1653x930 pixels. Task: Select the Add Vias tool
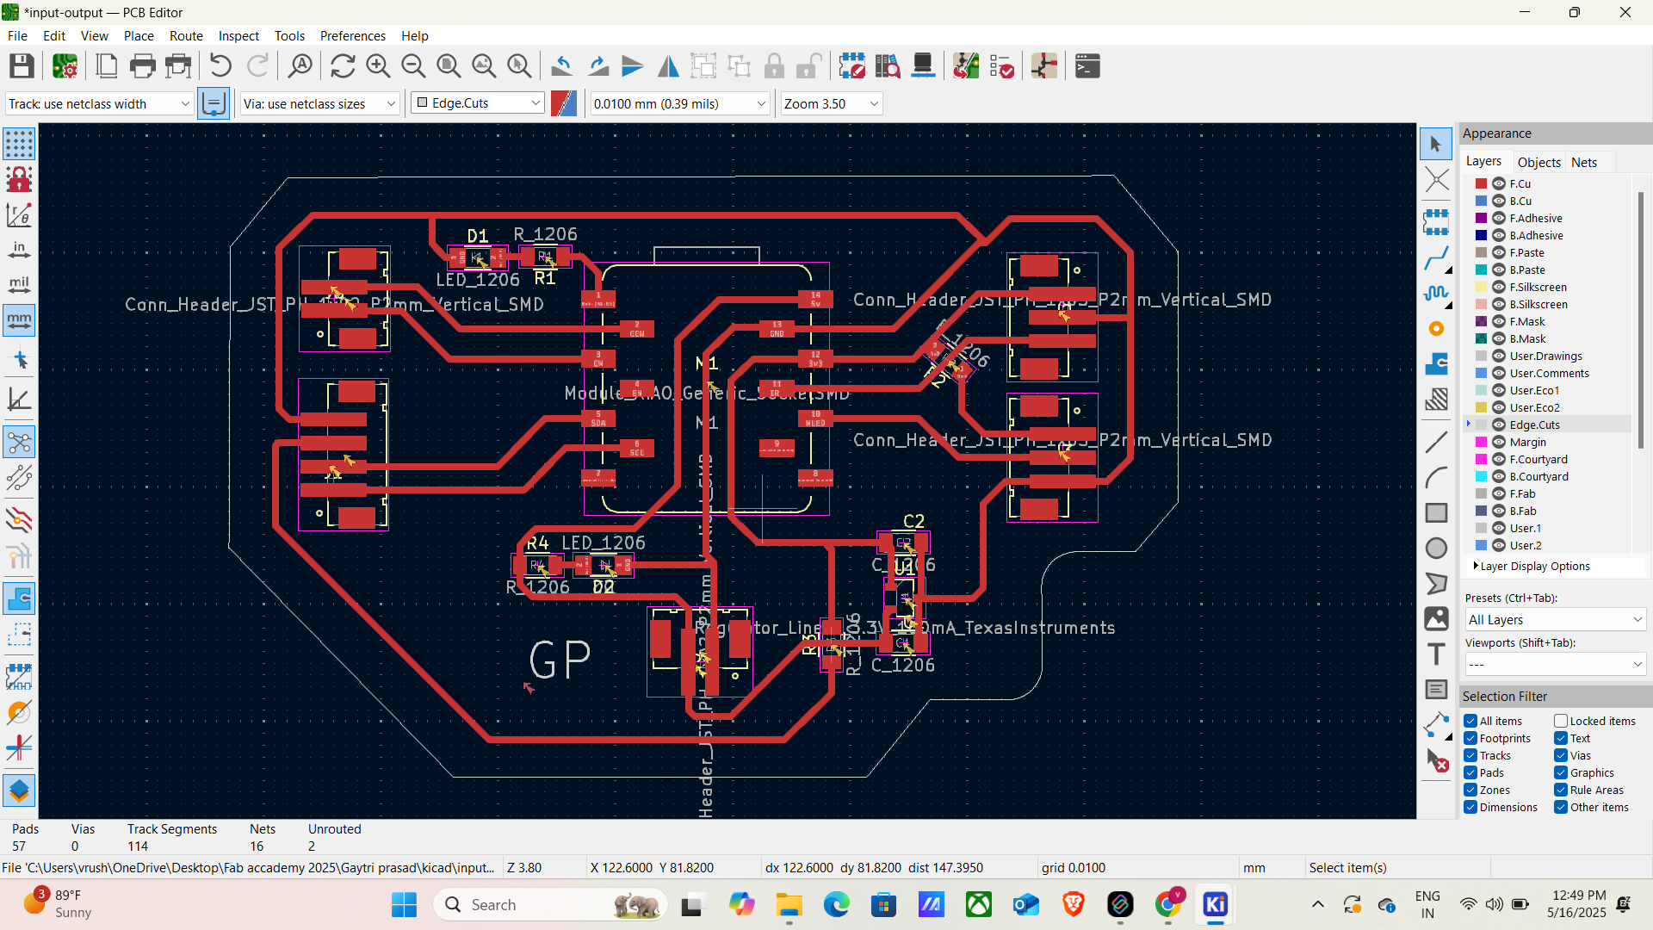(x=1436, y=329)
